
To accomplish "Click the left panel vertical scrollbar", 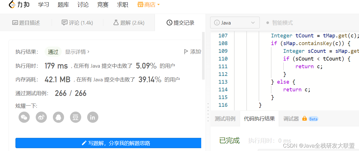I will [204, 56].
